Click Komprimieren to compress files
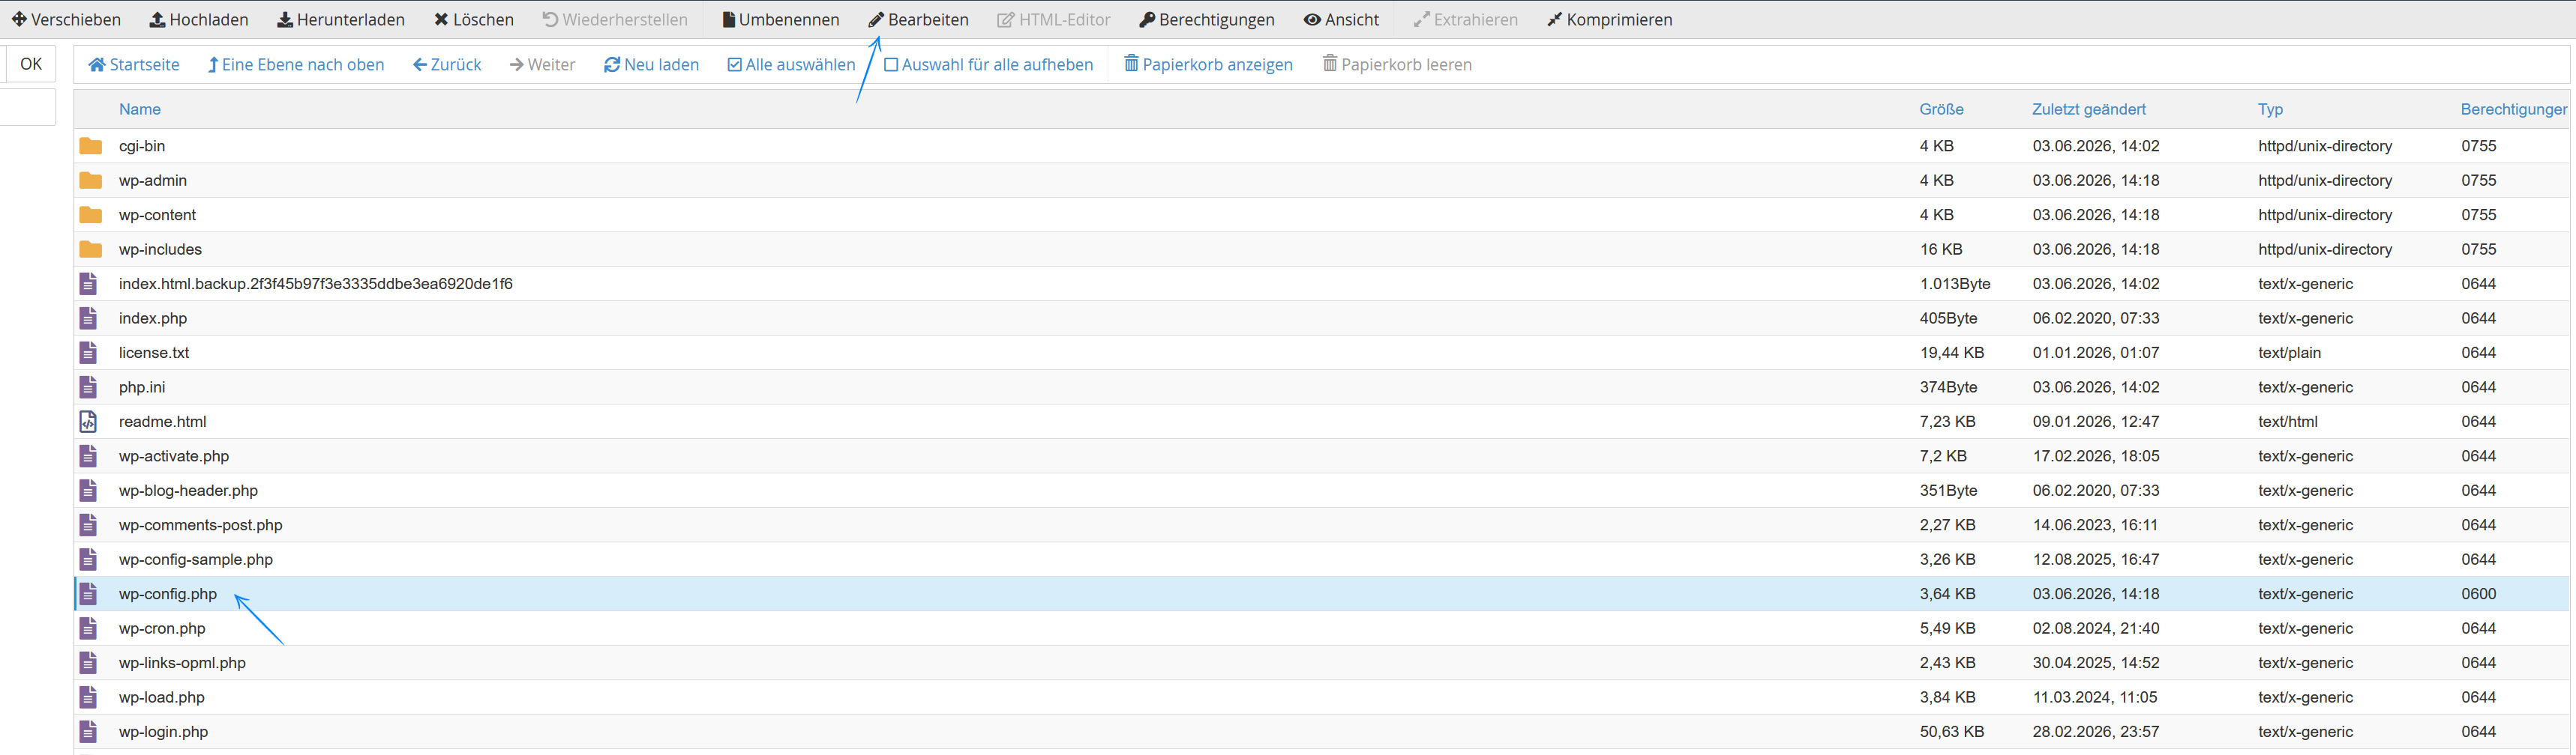 (x=1610, y=20)
